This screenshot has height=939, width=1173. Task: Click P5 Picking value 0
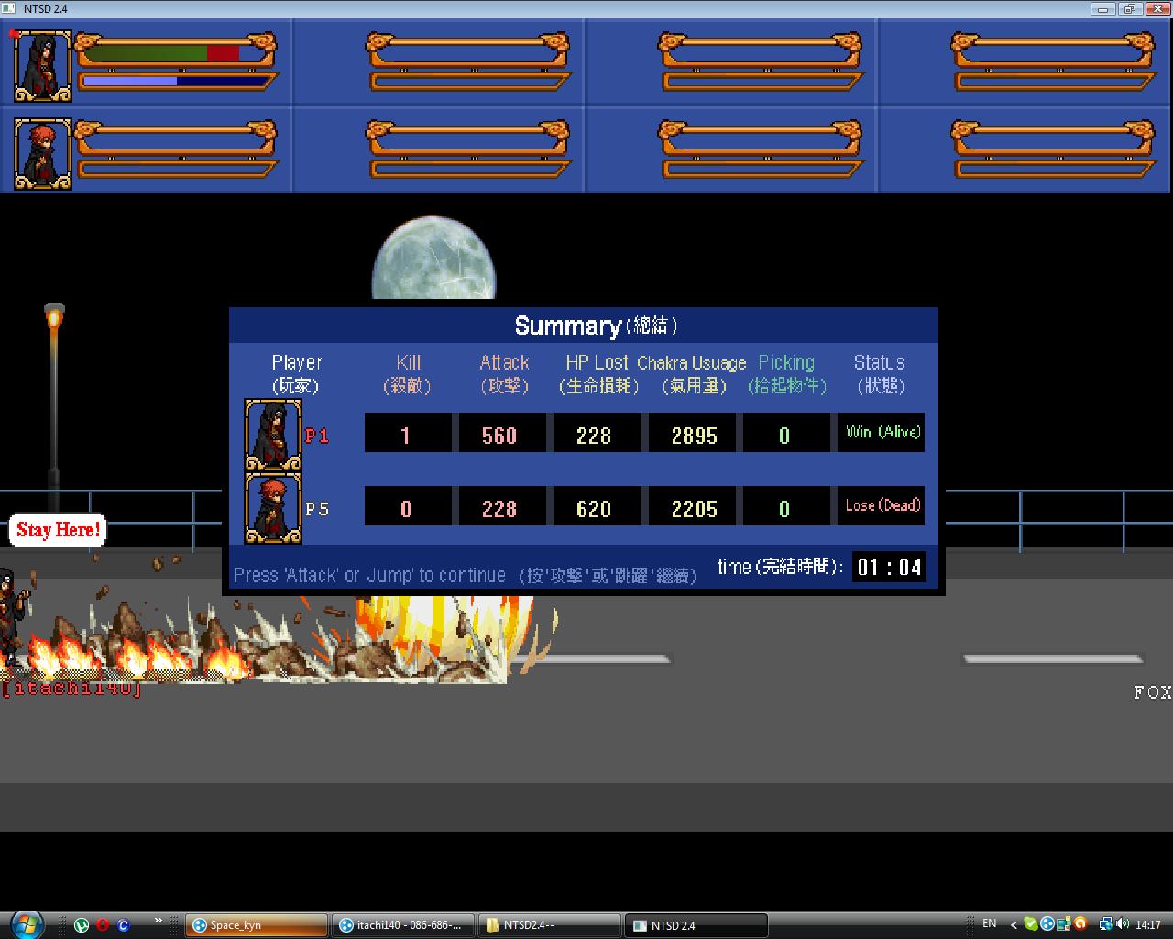coord(785,505)
